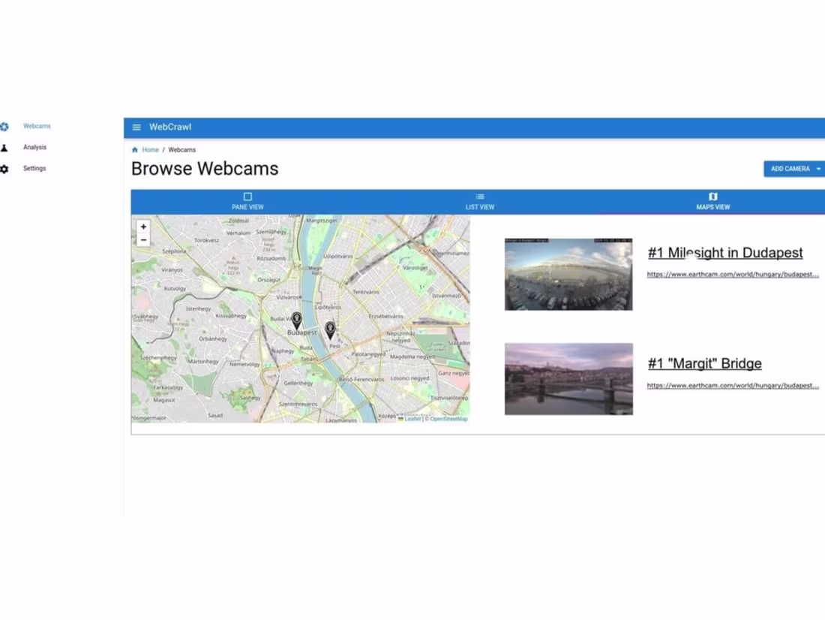This screenshot has width=825, height=620.
Task: Click the Webcams breadcrumb link
Action: pos(181,149)
